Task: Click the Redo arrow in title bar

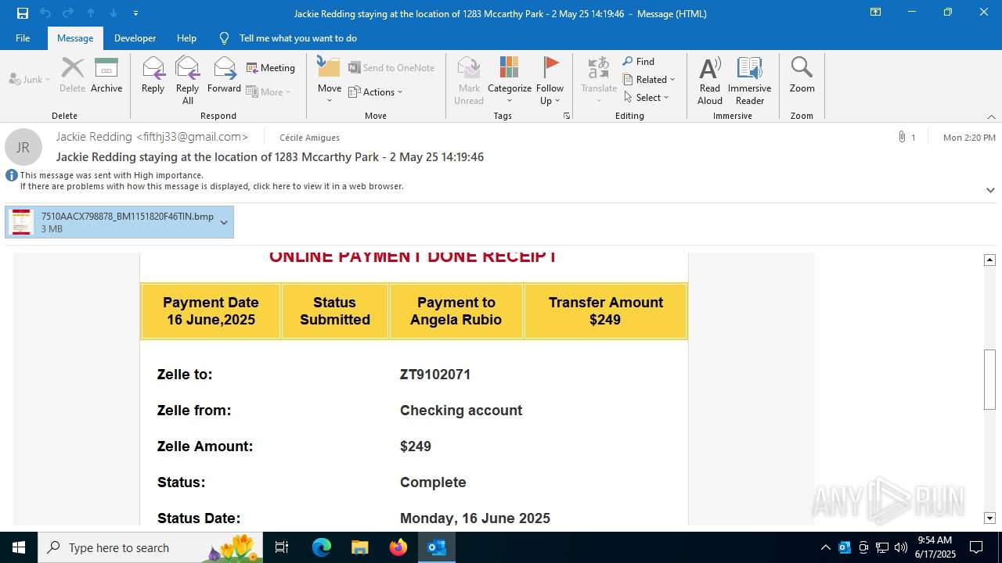Action: click(x=68, y=13)
